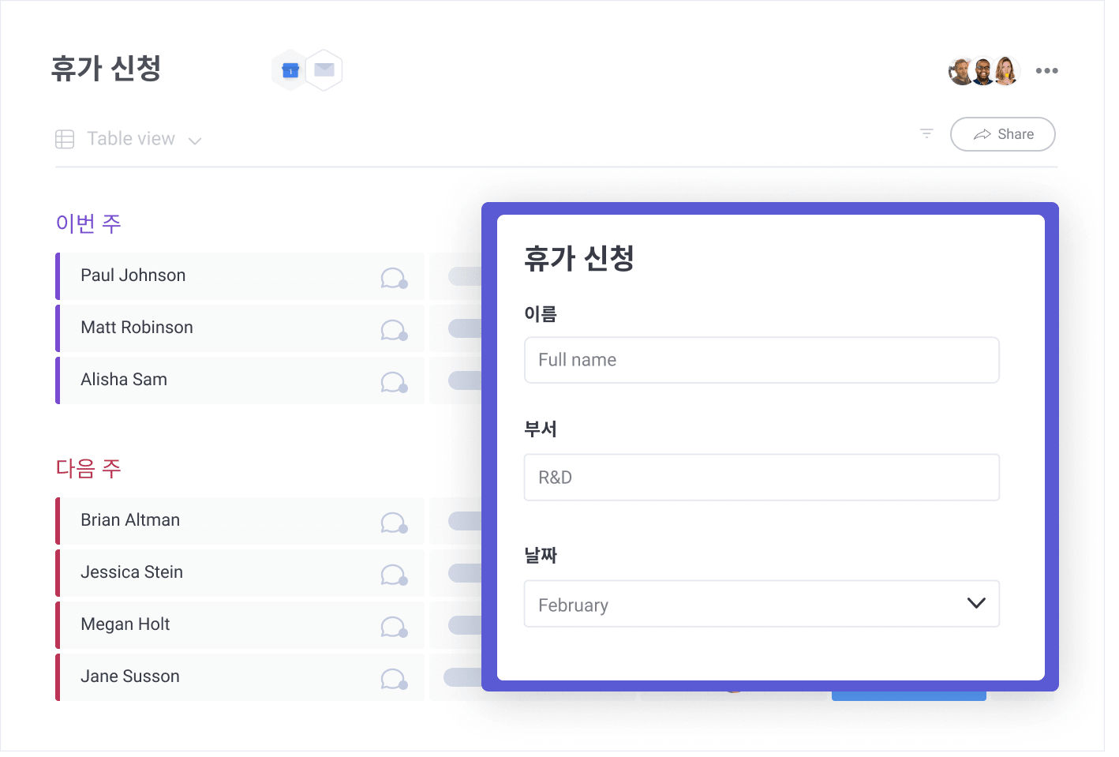Select the Brian Altman row
The image size is (1119, 757).
240,521
